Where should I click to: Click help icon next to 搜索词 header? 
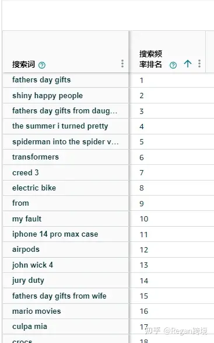42,65
